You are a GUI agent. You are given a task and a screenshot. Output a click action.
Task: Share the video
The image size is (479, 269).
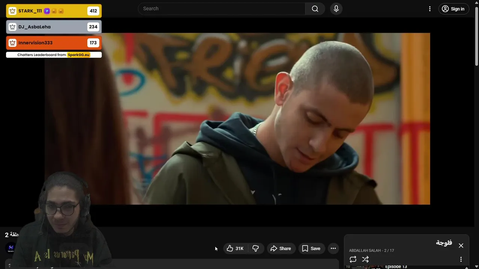tap(281, 248)
